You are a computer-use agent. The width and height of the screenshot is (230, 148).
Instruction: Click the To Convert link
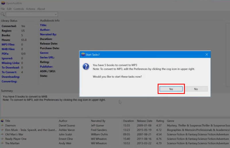tap(9, 72)
